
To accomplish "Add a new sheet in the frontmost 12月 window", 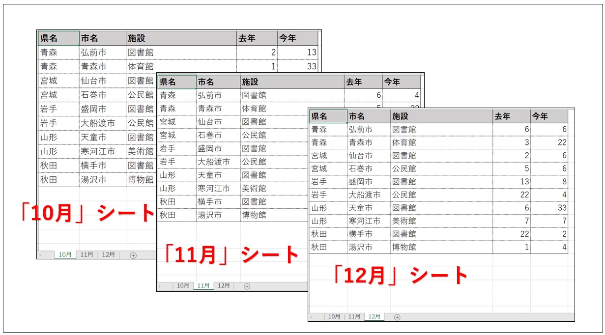I will tap(397, 317).
